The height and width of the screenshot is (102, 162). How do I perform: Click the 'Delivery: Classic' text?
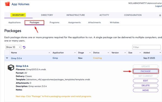point(24,76)
